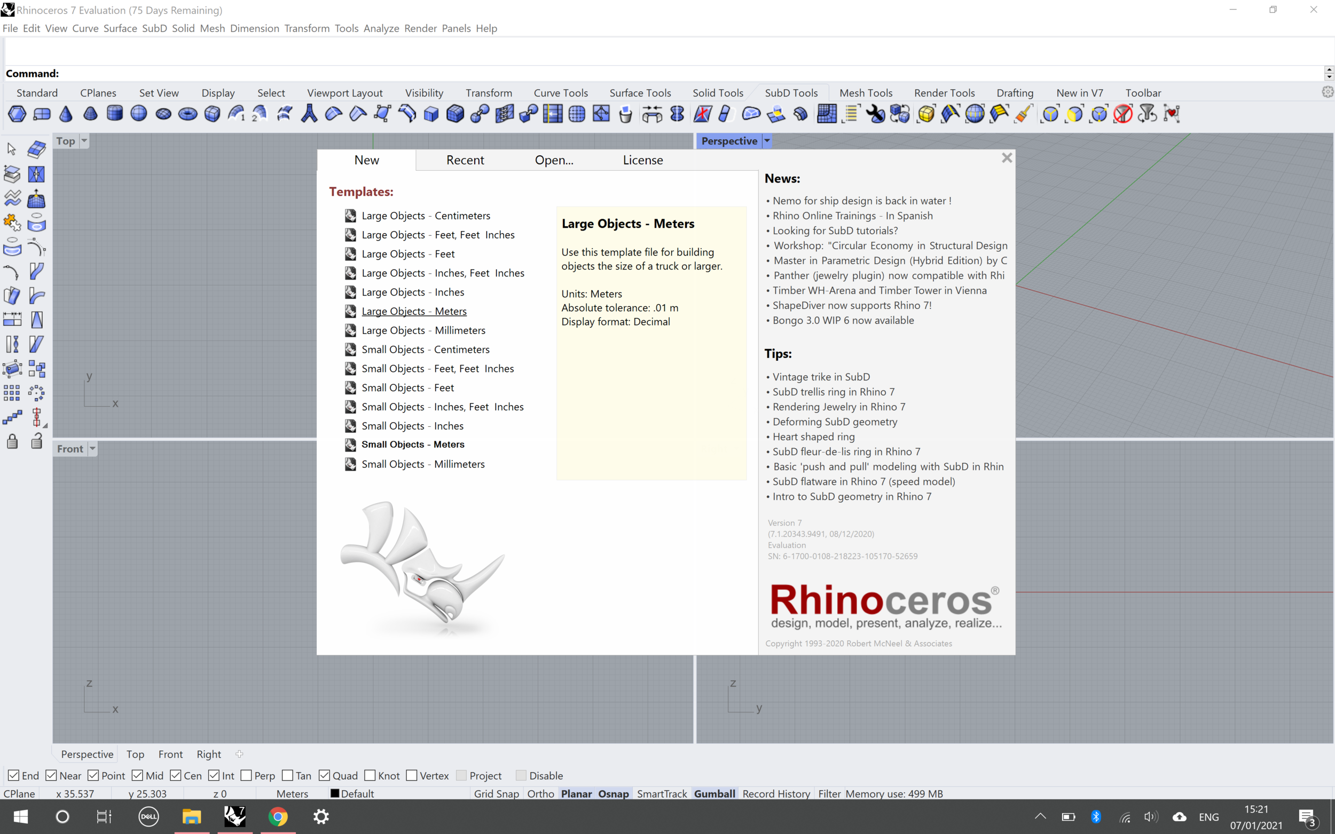Open File Explorer from the taskbar
The height and width of the screenshot is (834, 1335).
(x=192, y=816)
